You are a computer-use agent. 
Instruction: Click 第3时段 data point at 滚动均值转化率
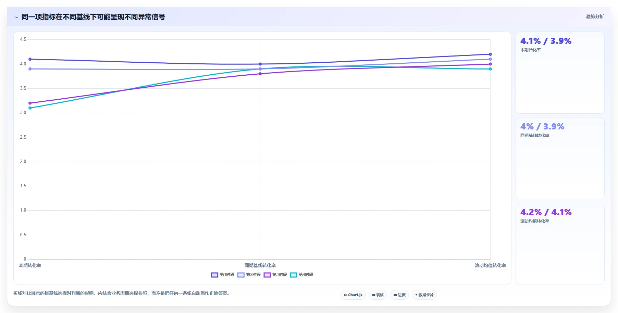490,64
